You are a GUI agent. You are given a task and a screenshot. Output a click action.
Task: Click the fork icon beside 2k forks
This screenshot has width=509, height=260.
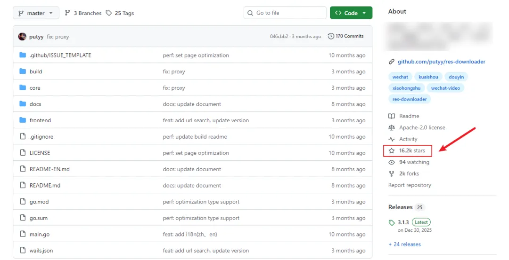pos(392,174)
